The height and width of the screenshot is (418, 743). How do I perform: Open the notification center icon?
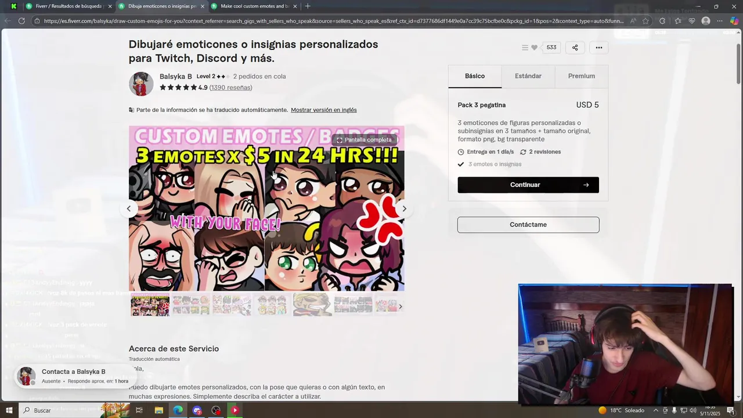(x=731, y=410)
